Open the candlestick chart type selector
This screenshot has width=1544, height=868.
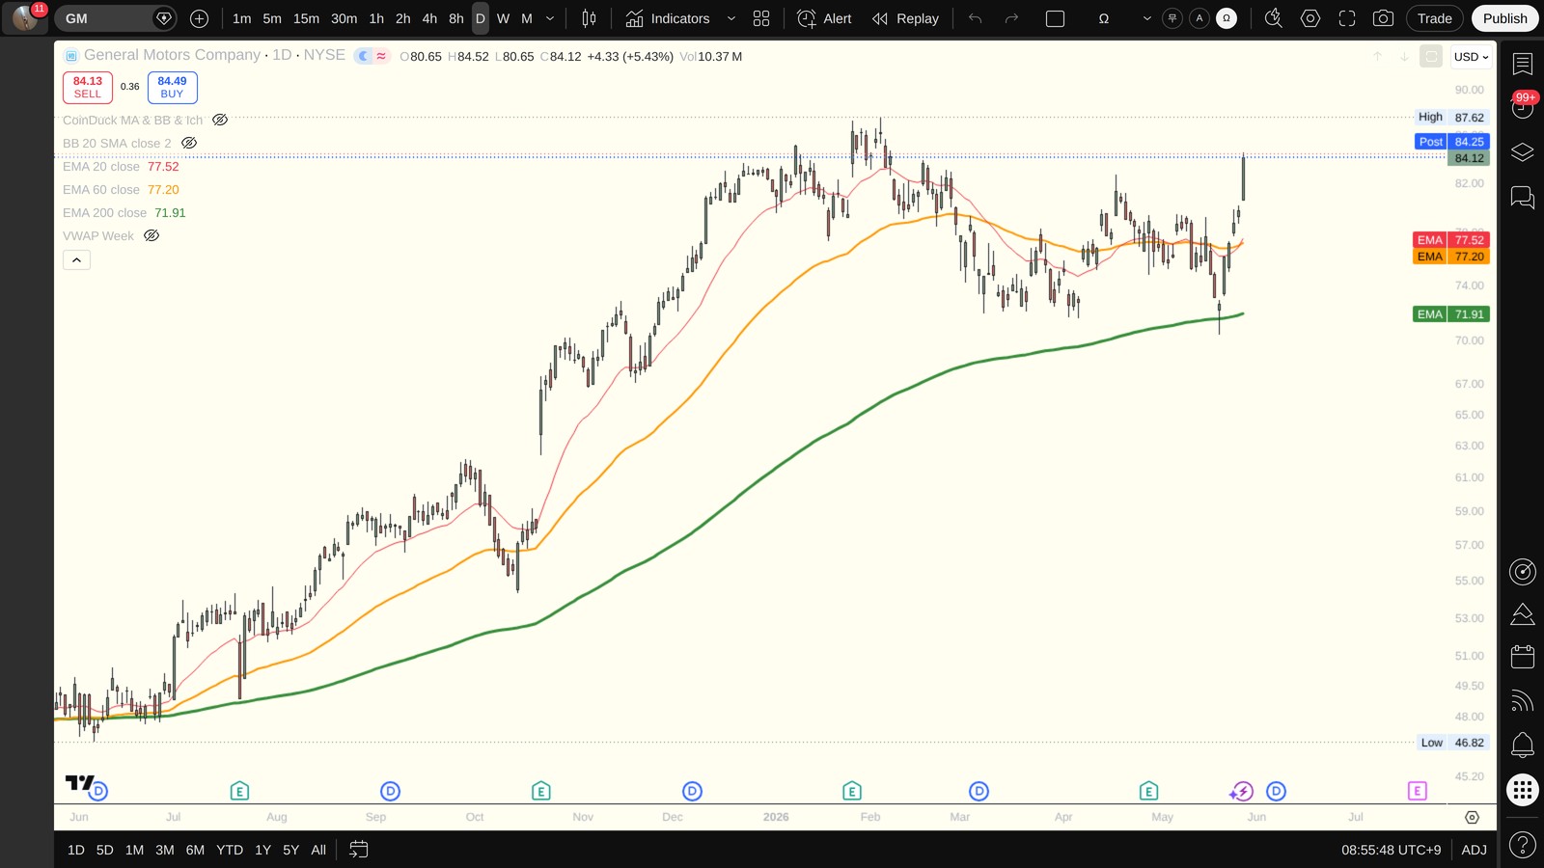pyautogui.click(x=589, y=18)
